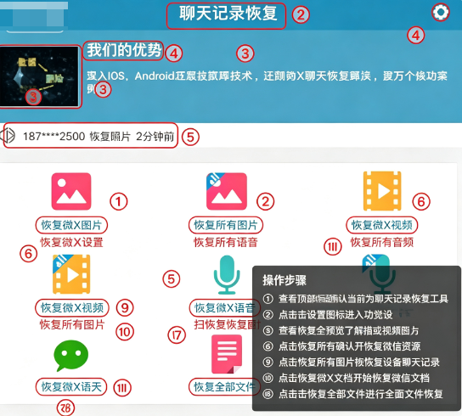Click the 恢复微X图片 label
462x416 pixels.
point(71,225)
